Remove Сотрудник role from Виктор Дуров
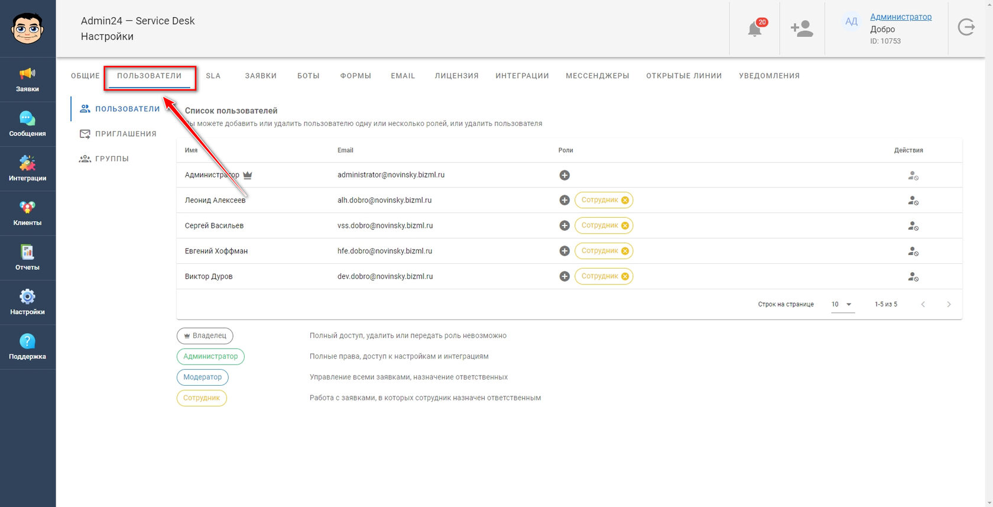Viewport: 993px width, 507px height. [625, 276]
